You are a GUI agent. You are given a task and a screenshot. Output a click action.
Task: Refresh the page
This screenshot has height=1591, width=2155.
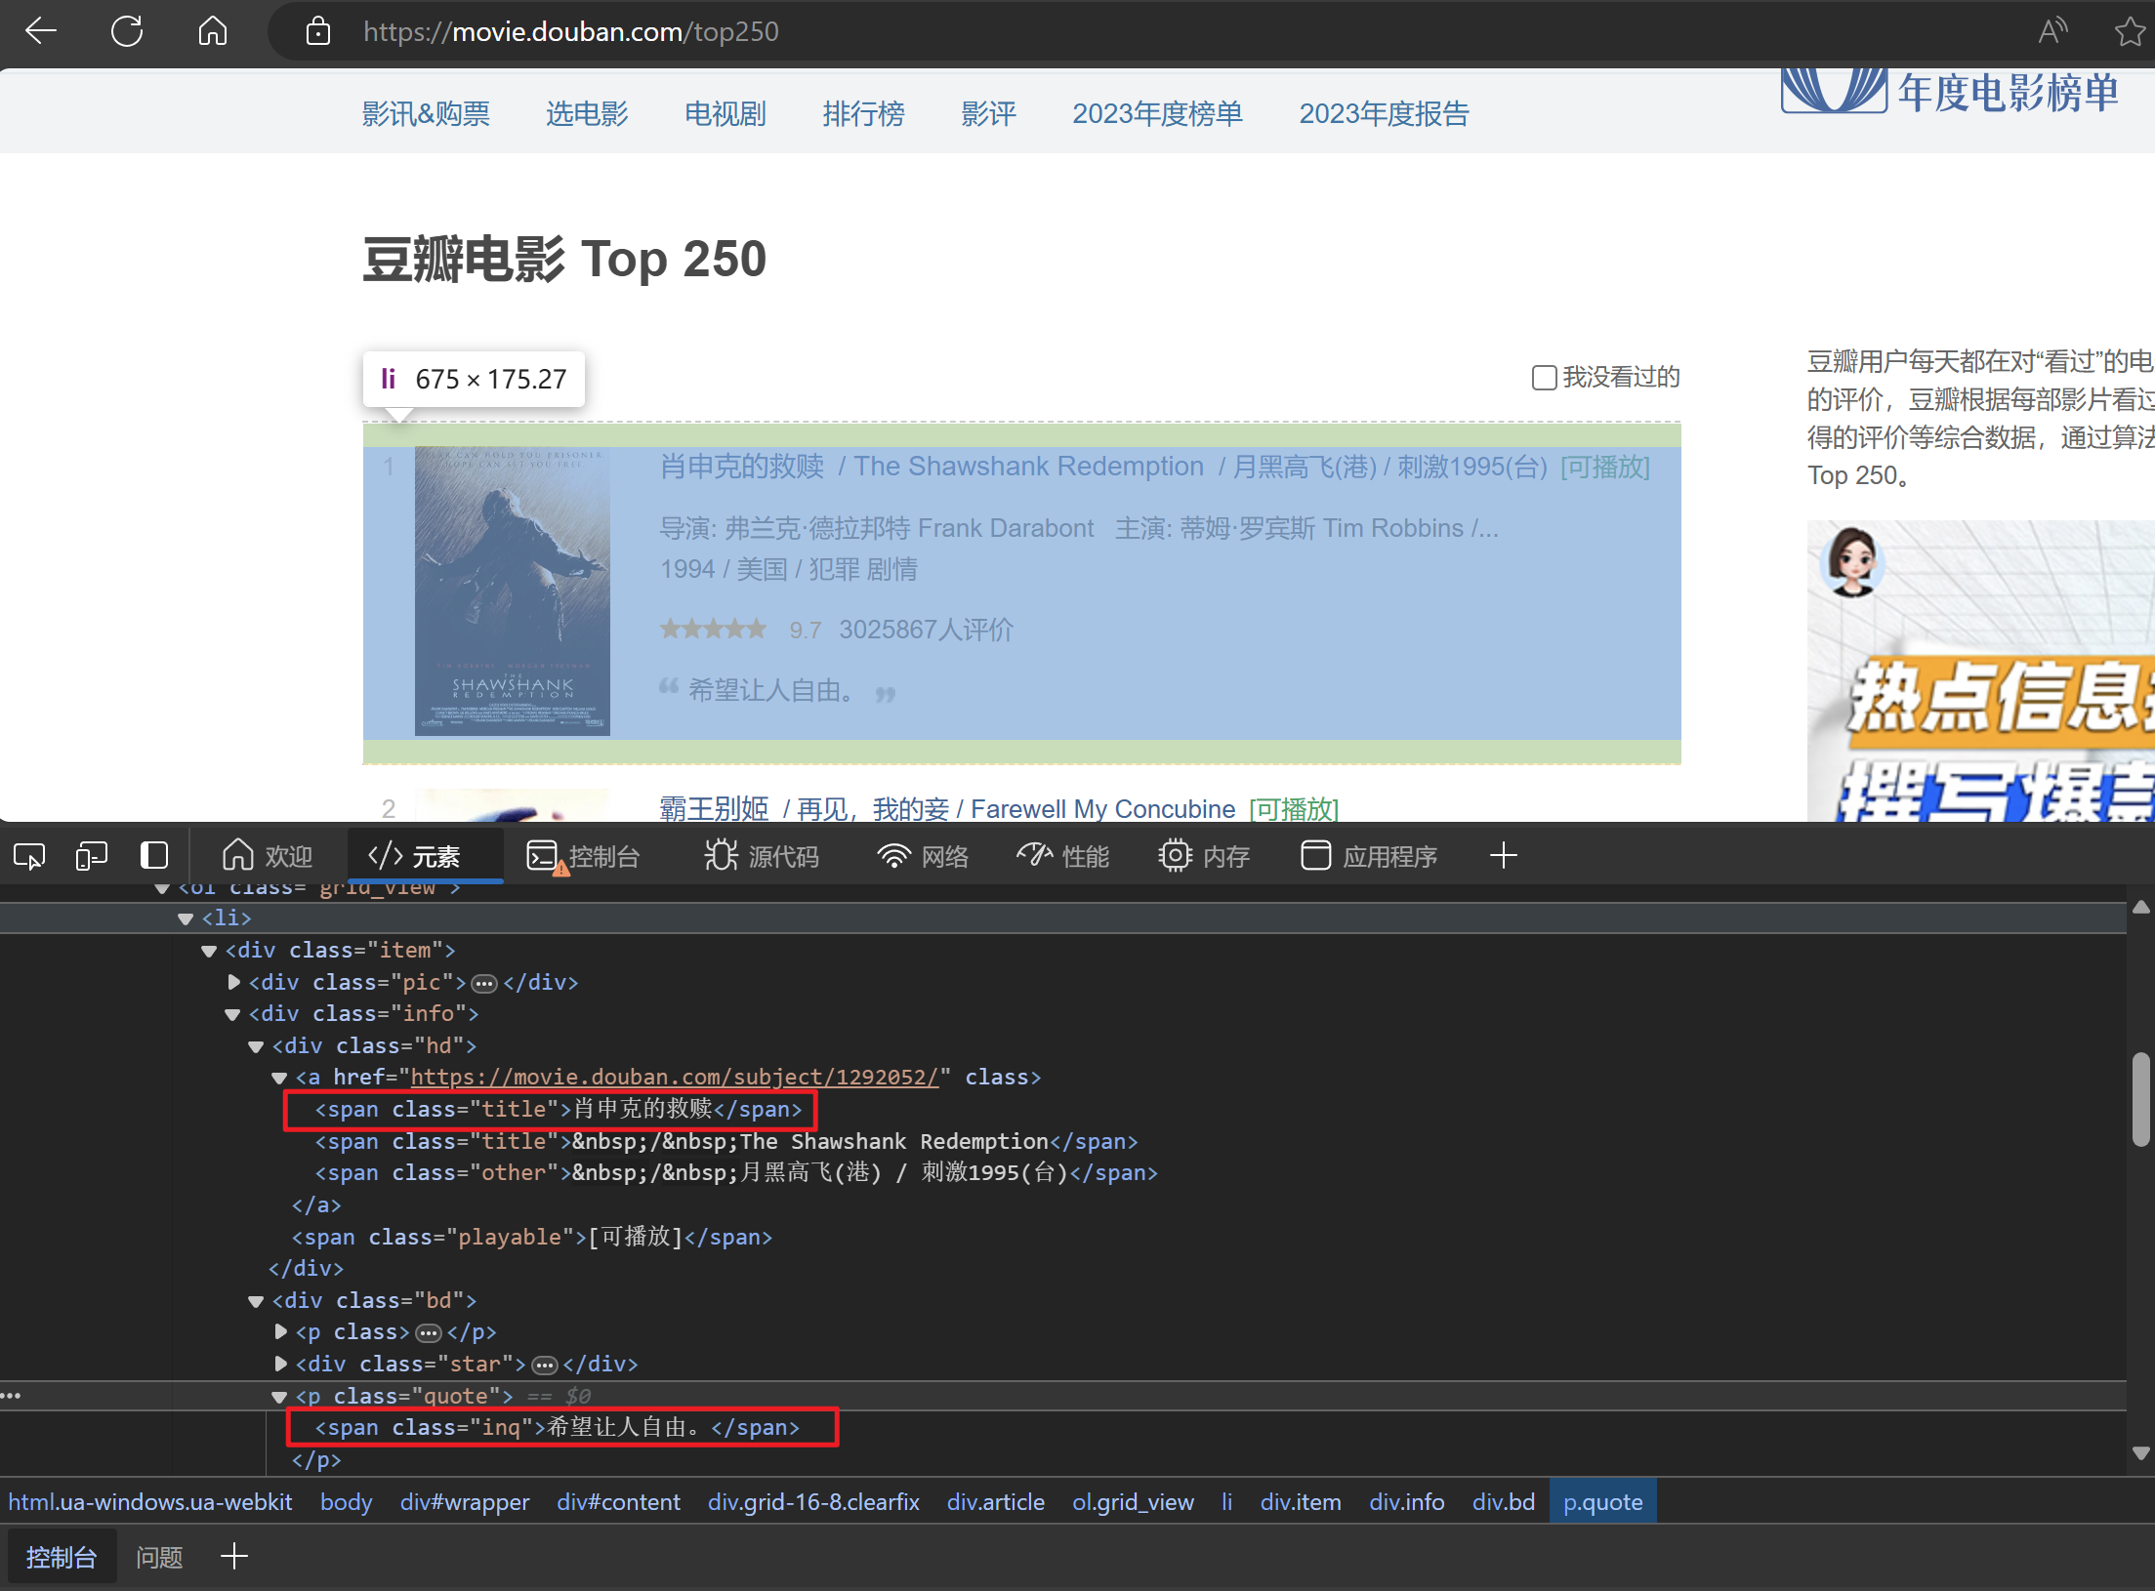pyautogui.click(x=127, y=30)
